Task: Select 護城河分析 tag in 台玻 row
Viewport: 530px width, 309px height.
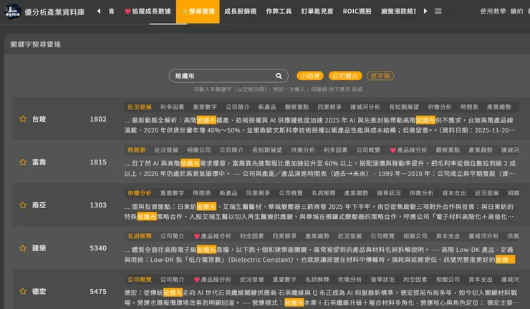Action: tap(365, 107)
